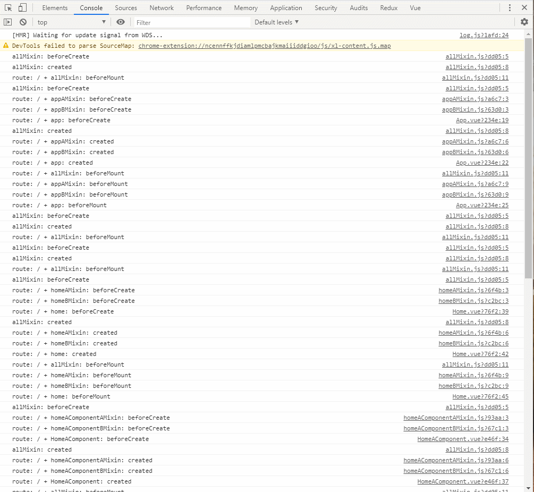Switch to the Elements tab
Screen dimensions: 534x492
click(x=55, y=8)
